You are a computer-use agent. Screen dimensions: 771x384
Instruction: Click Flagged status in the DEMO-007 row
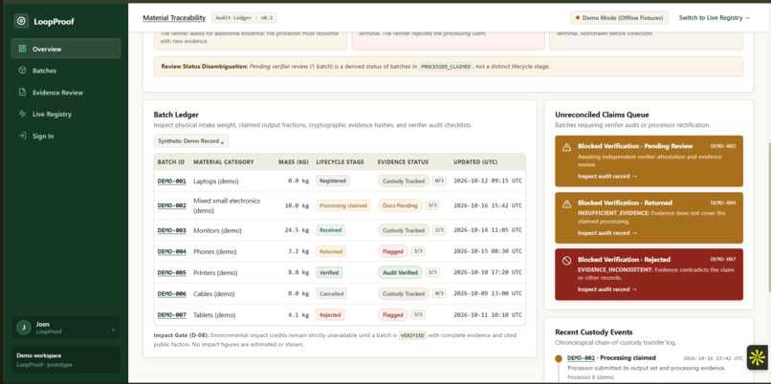(x=392, y=315)
